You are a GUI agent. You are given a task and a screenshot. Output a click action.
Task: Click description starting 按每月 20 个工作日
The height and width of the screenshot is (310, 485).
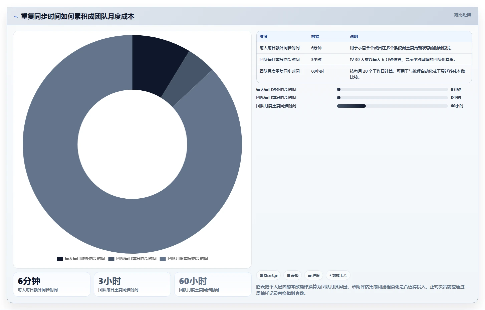[x=407, y=74]
